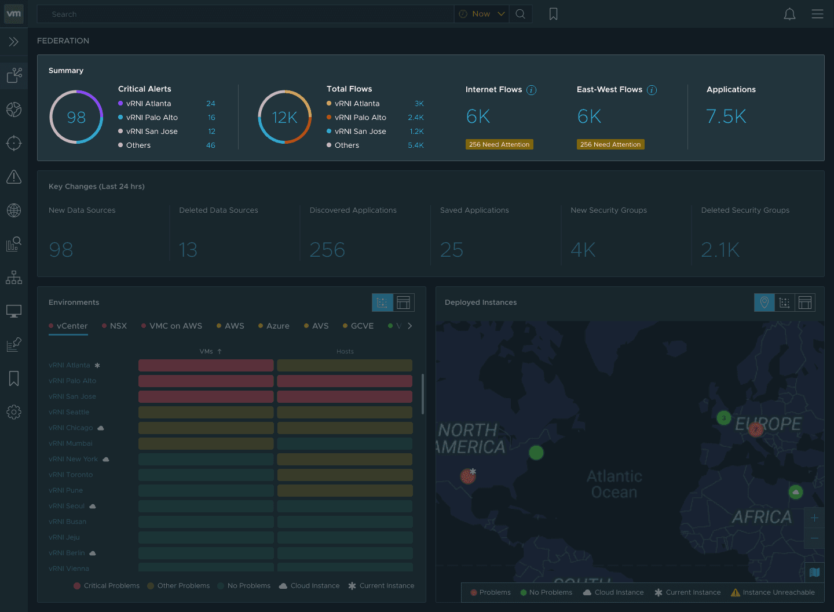
Task: Switch Deployed Instances to grid view
Action: click(785, 303)
